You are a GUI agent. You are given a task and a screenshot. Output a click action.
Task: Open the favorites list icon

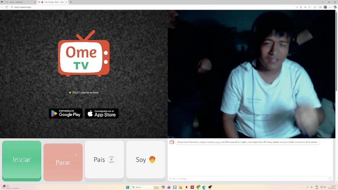320,7
